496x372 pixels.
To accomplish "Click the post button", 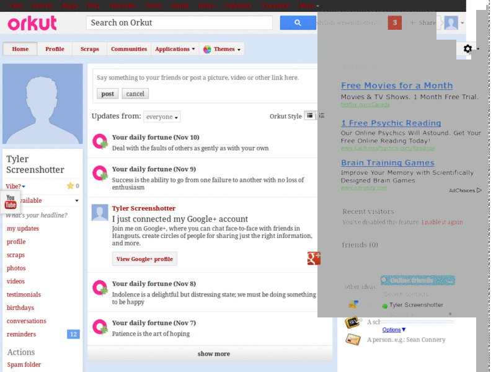I will pos(107,94).
